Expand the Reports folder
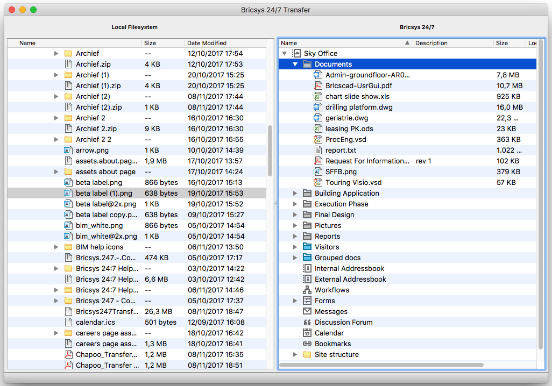The height and width of the screenshot is (386, 552). coord(295,236)
